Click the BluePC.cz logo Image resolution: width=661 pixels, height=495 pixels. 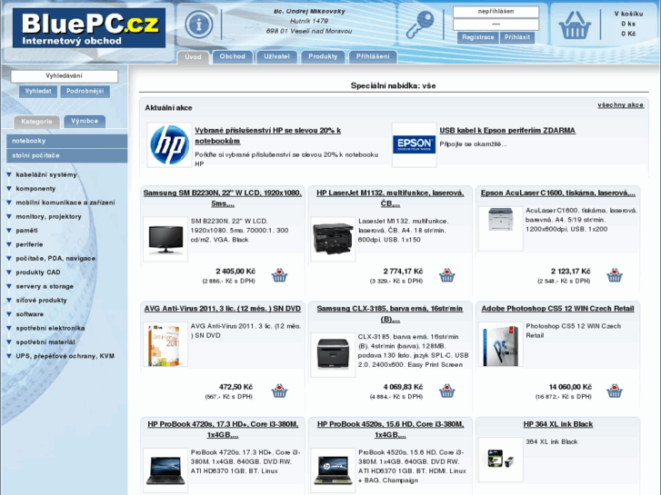[89, 28]
